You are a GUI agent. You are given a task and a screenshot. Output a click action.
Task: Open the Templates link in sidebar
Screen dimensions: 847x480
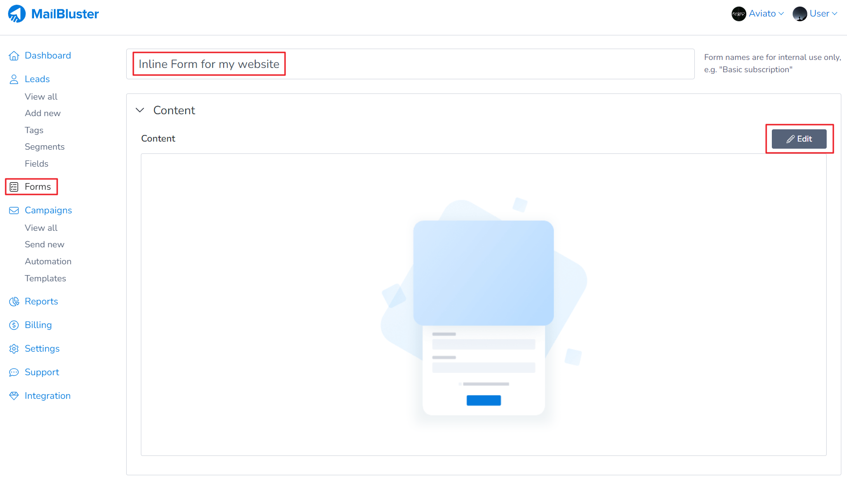[x=45, y=278]
